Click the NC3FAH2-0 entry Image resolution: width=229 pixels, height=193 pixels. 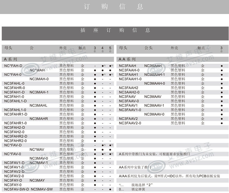[14, 132]
